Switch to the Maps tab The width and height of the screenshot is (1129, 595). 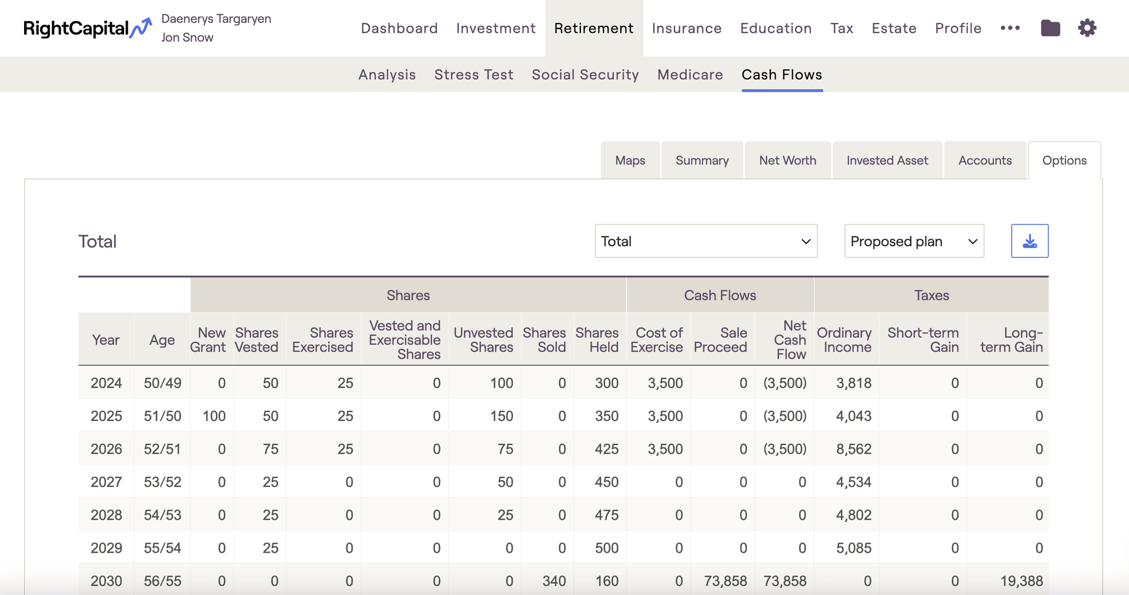[x=630, y=161]
